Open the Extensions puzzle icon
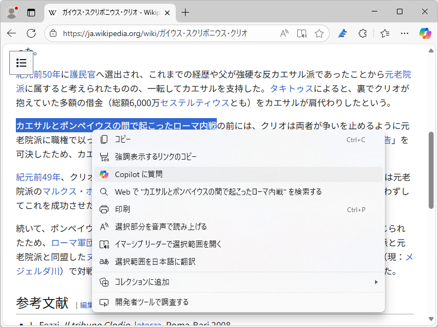Screen dimensions: 438x328 pyautogui.click(x=362, y=33)
